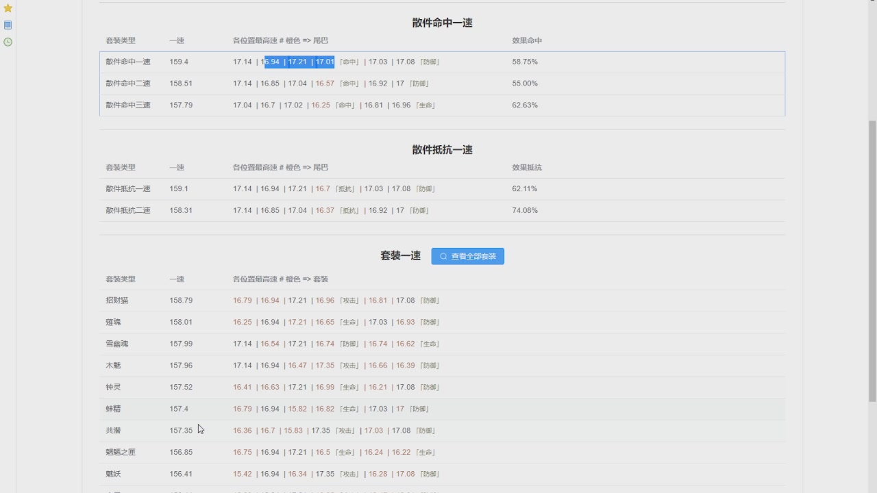Select the 招财猫 set row
877x493 pixels.
443,301
